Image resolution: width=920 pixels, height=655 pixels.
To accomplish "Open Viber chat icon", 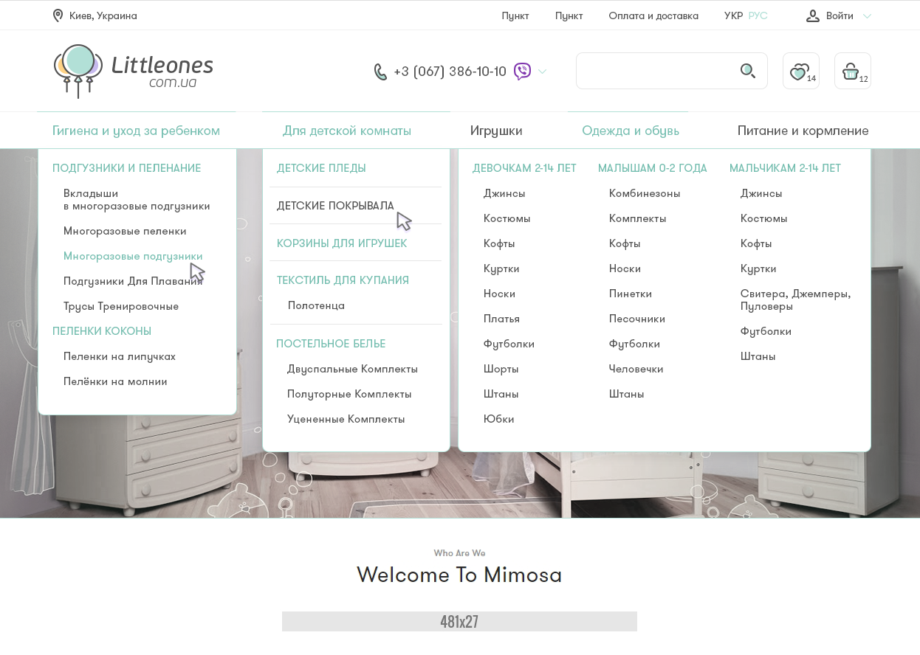I will coord(523,72).
